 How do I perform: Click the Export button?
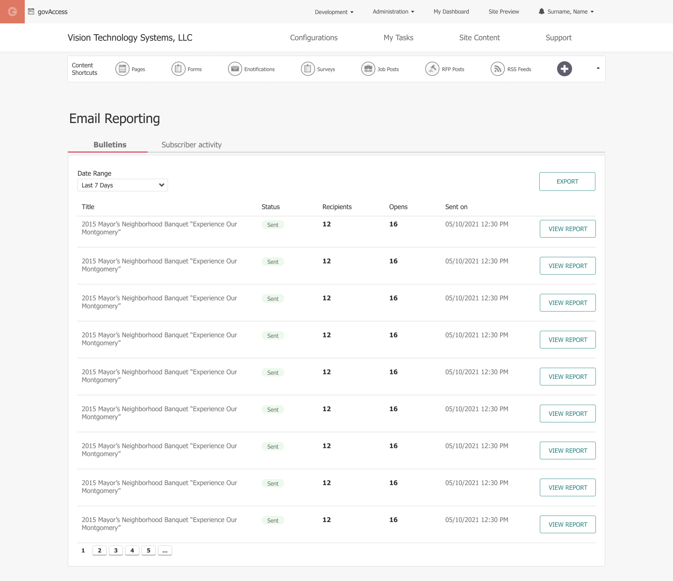pos(567,182)
